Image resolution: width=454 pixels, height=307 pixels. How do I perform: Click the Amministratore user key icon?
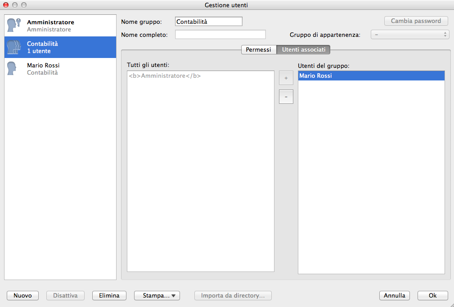pyautogui.click(x=14, y=26)
